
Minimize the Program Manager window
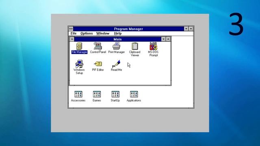pos(186,29)
